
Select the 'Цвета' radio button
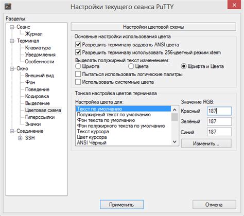tap(131, 66)
